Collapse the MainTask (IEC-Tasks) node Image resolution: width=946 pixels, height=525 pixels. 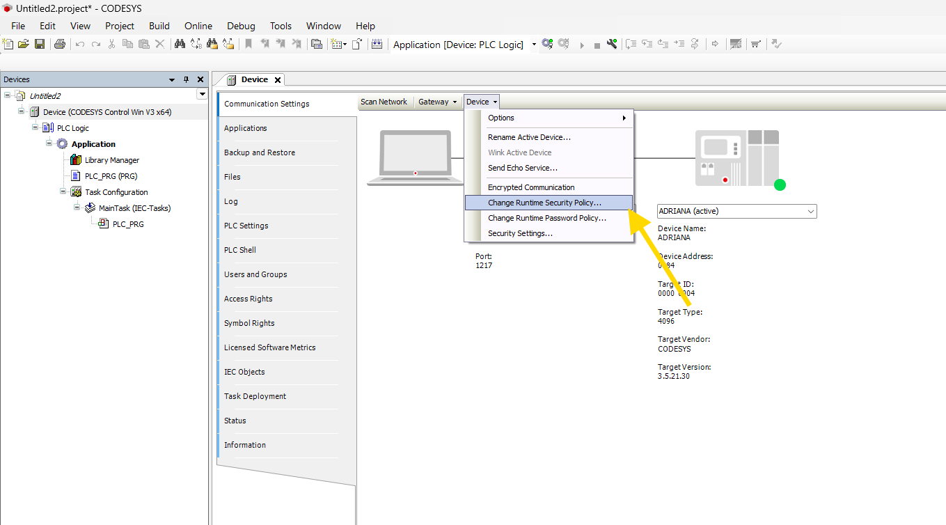77,207
